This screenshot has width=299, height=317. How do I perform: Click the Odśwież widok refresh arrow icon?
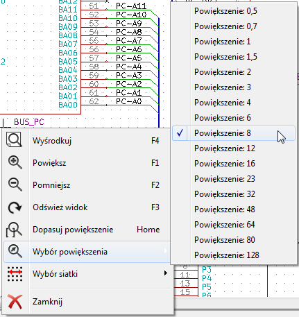pyautogui.click(x=15, y=207)
